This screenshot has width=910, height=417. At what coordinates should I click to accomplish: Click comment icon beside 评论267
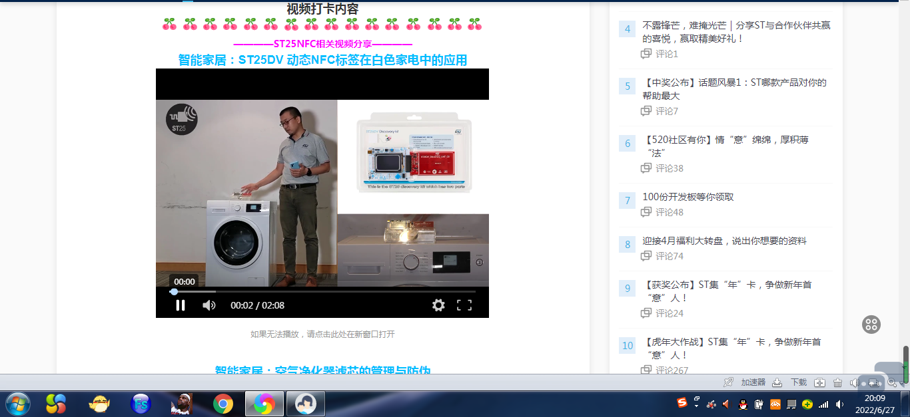(x=646, y=370)
